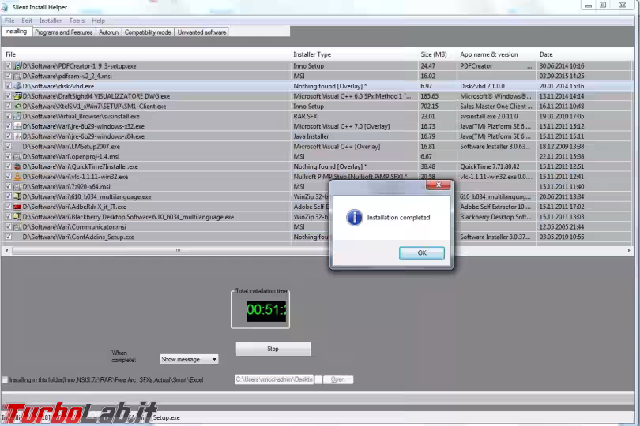Click the QuickTime7Installer.exe icon
This screenshot has height=426, width=640.
[17, 166]
